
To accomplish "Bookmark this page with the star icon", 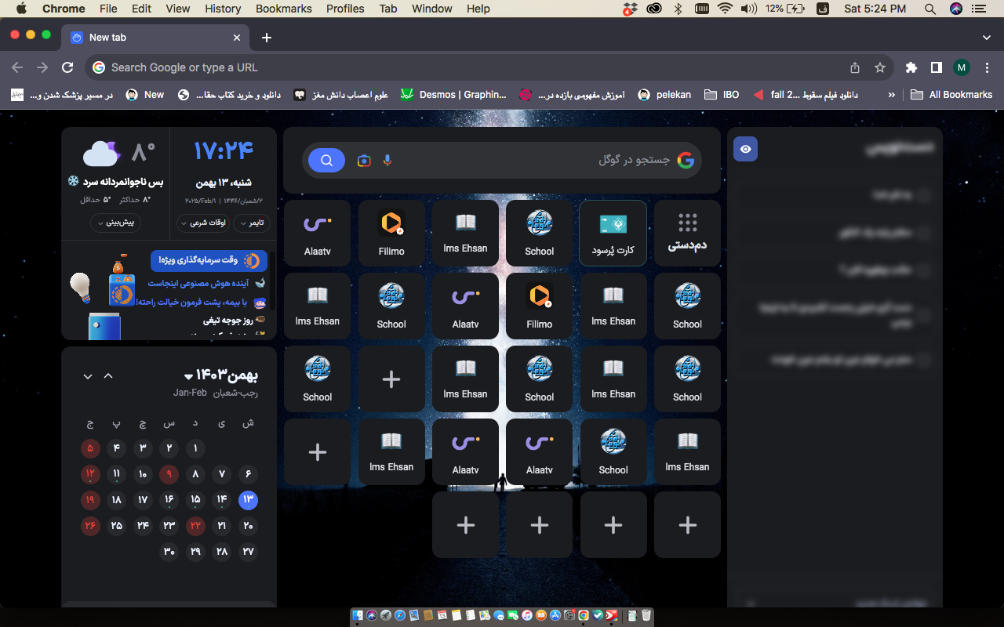I will click(x=880, y=67).
